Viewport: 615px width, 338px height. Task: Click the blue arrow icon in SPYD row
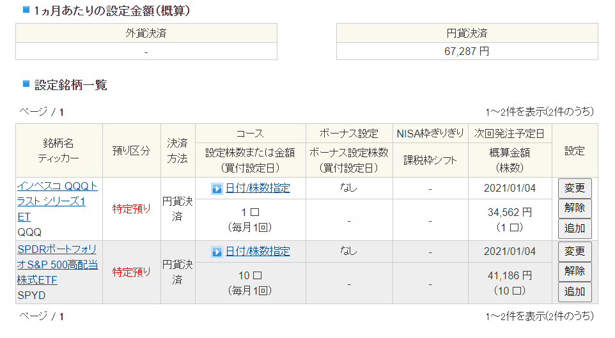click(217, 252)
